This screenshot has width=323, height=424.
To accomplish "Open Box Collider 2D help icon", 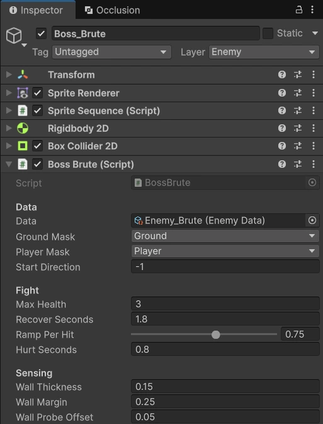I will click(281, 146).
